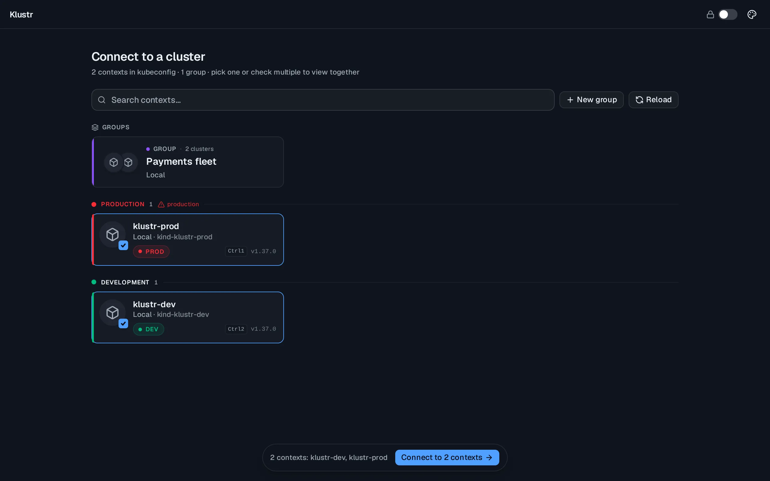Image resolution: width=770 pixels, height=481 pixels.
Task: Click the Klustr logo text
Action: point(21,14)
